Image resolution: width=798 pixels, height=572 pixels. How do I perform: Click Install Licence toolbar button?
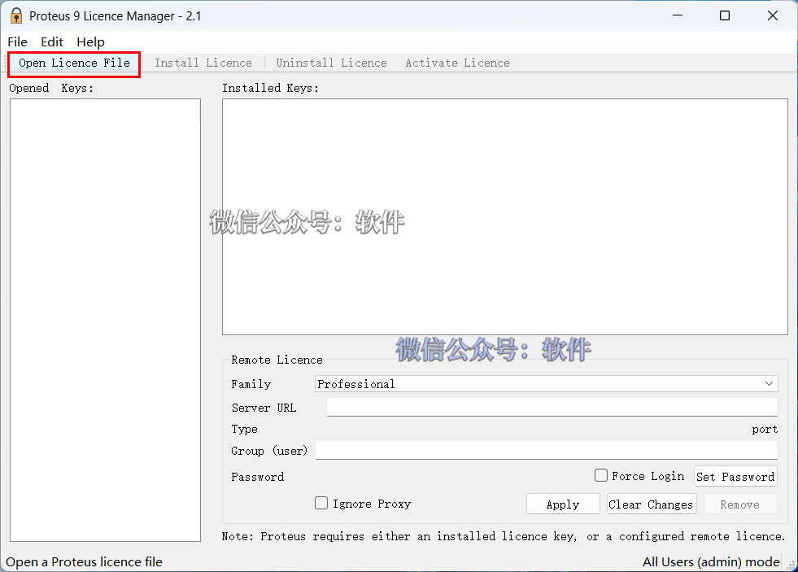[x=203, y=63]
